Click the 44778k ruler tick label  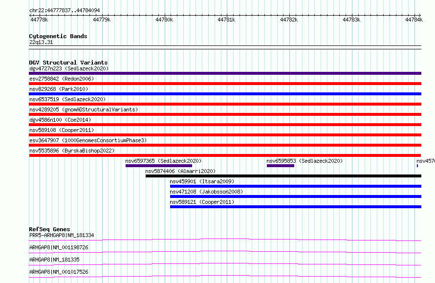[39, 20]
